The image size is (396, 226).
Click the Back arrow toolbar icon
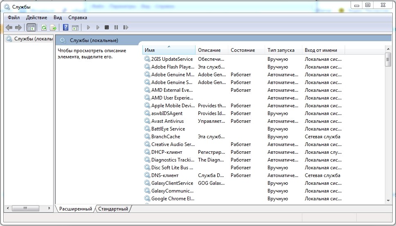point(9,27)
